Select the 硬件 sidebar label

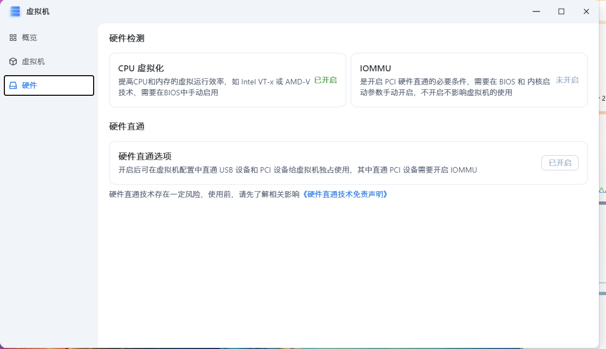(x=29, y=85)
